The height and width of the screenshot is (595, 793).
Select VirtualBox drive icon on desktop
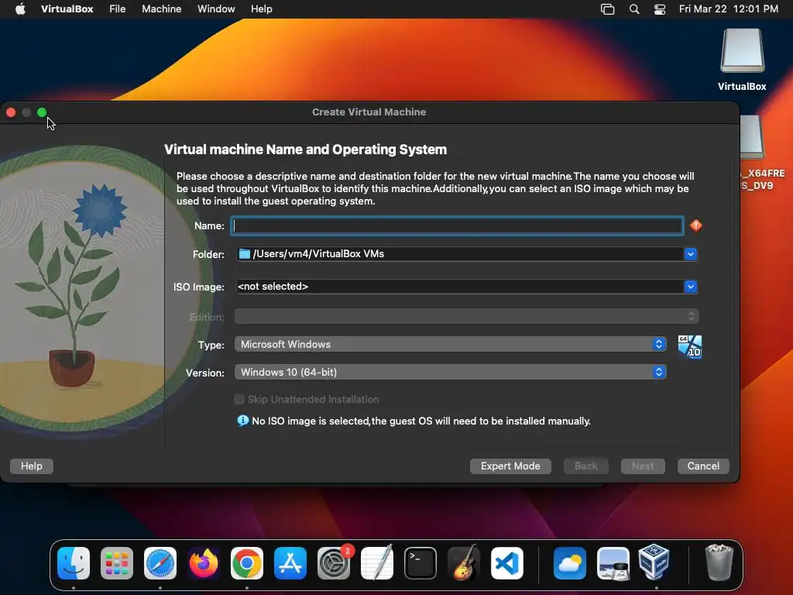click(742, 51)
